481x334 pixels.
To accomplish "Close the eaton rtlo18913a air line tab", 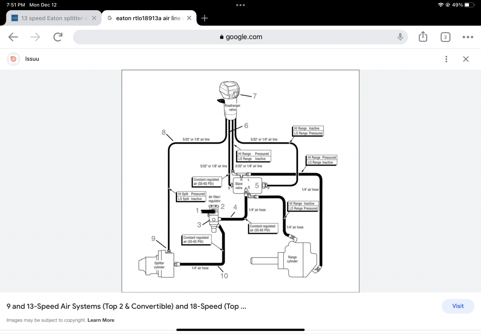I will pos(189,18).
